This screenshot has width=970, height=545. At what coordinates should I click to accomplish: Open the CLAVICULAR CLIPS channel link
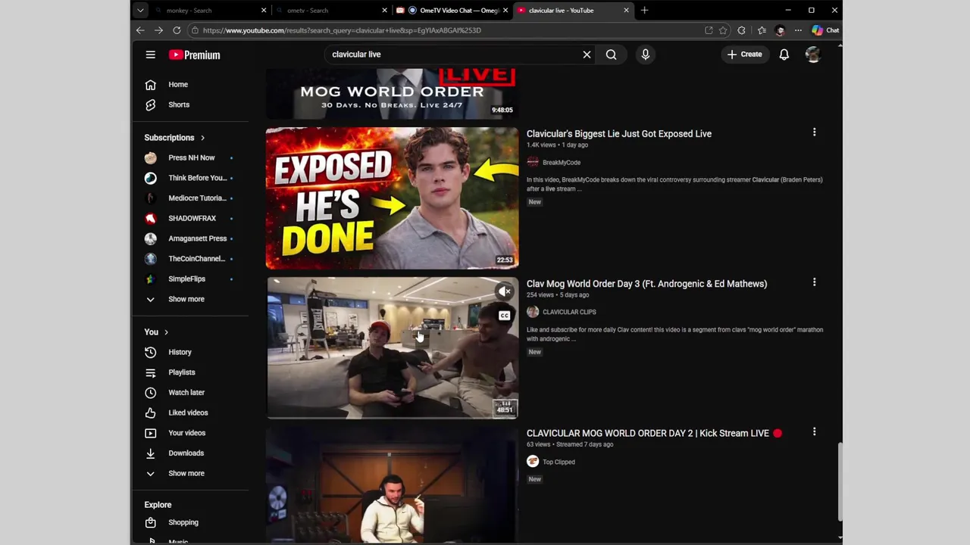pos(569,312)
